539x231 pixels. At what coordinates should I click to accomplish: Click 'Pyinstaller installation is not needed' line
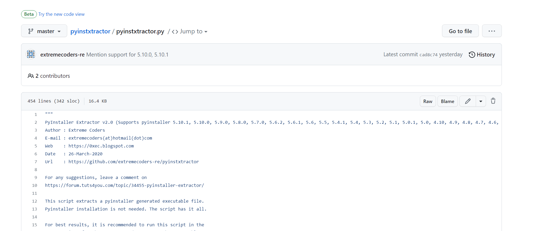coord(126,209)
